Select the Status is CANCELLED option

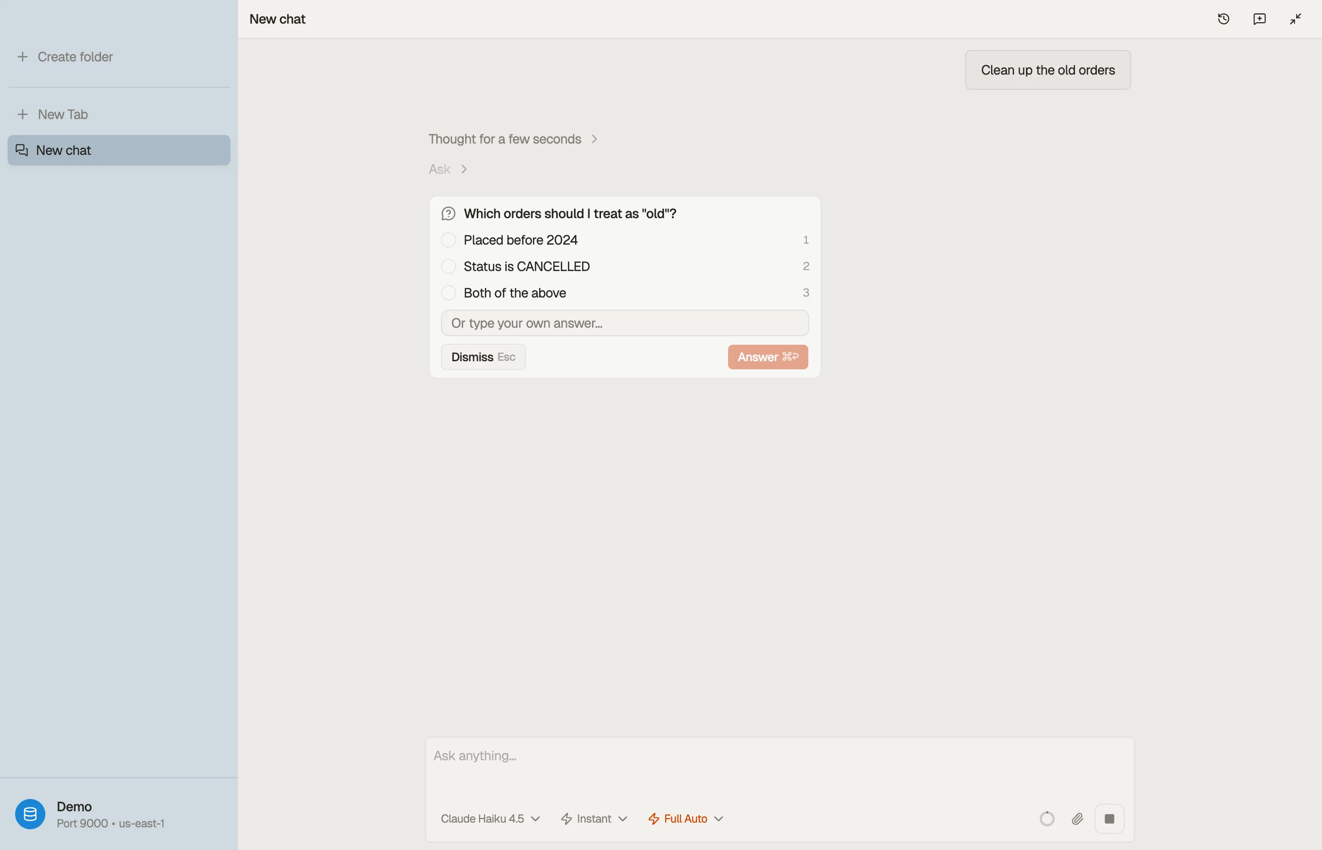pos(625,267)
